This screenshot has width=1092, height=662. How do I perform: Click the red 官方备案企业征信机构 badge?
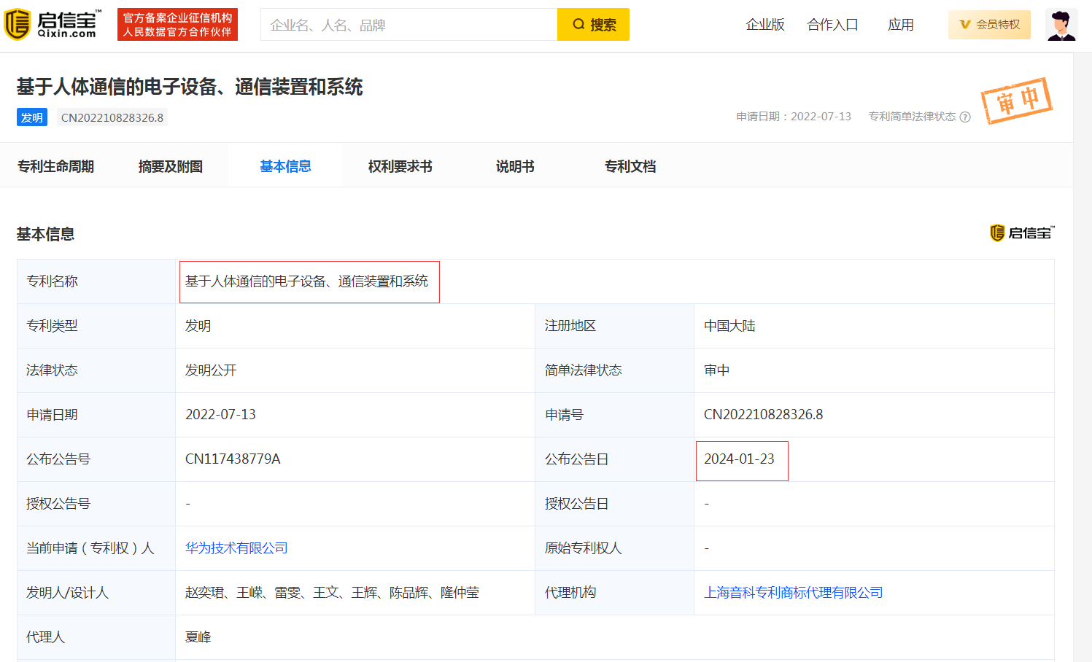click(x=177, y=25)
